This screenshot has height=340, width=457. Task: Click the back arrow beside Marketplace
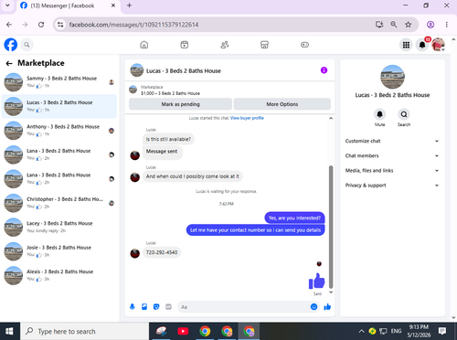(x=9, y=63)
